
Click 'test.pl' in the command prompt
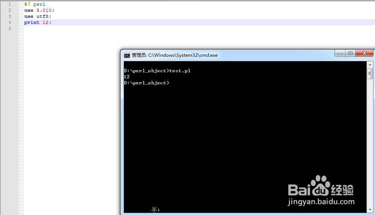[180, 71]
